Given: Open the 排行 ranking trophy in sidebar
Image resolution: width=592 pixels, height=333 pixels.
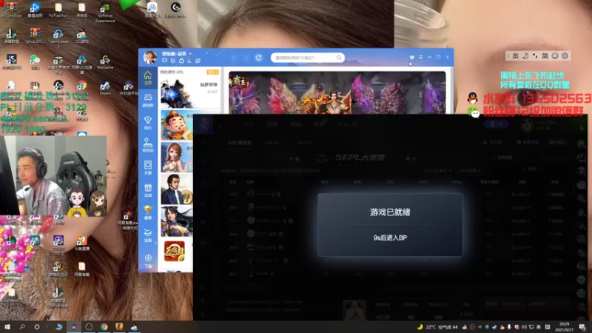Looking at the screenshot, I should (x=147, y=123).
